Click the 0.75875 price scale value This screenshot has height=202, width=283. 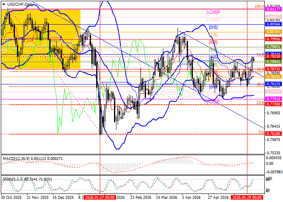pos(274,140)
